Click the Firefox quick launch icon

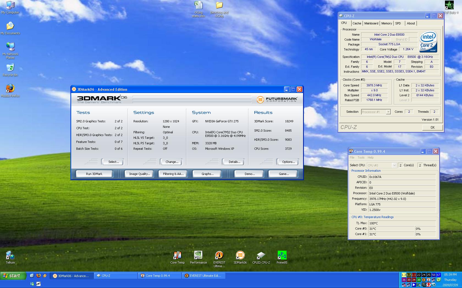click(38, 275)
